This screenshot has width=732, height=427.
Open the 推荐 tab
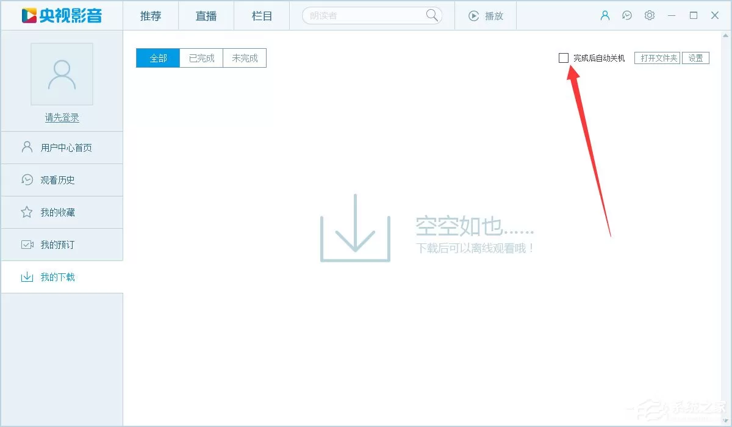coord(151,16)
